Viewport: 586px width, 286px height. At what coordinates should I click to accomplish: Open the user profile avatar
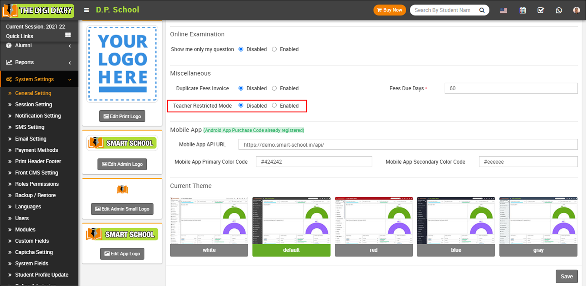click(576, 10)
